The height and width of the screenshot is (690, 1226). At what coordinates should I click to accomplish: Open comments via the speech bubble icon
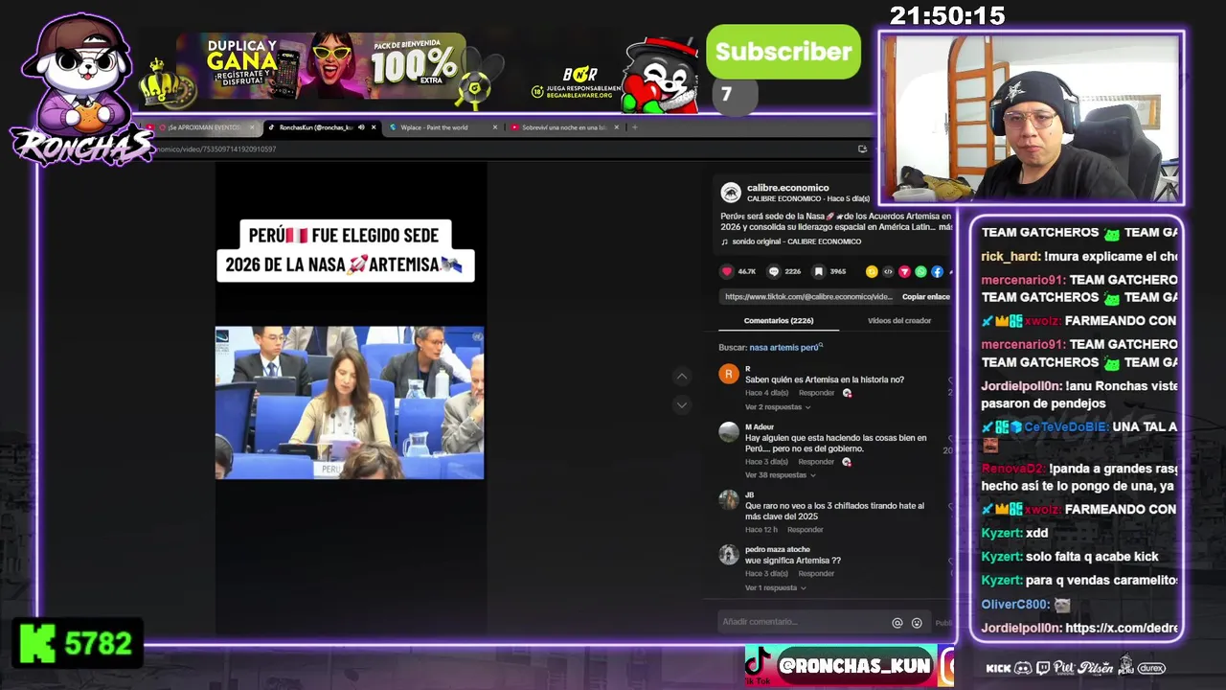pyautogui.click(x=774, y=271)
